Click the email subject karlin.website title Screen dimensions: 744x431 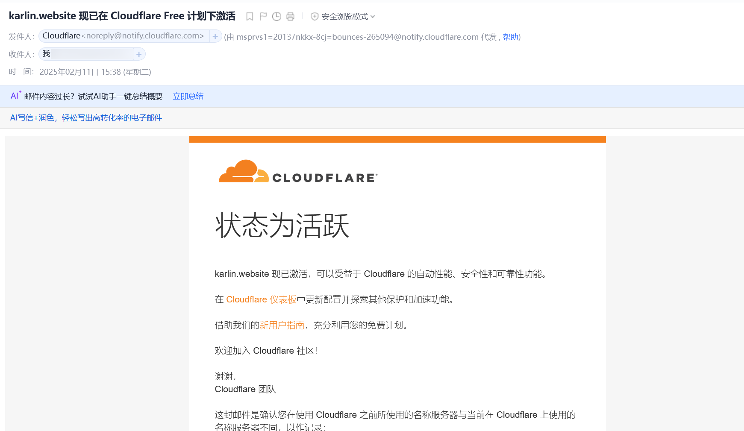(x=122, y=16)
